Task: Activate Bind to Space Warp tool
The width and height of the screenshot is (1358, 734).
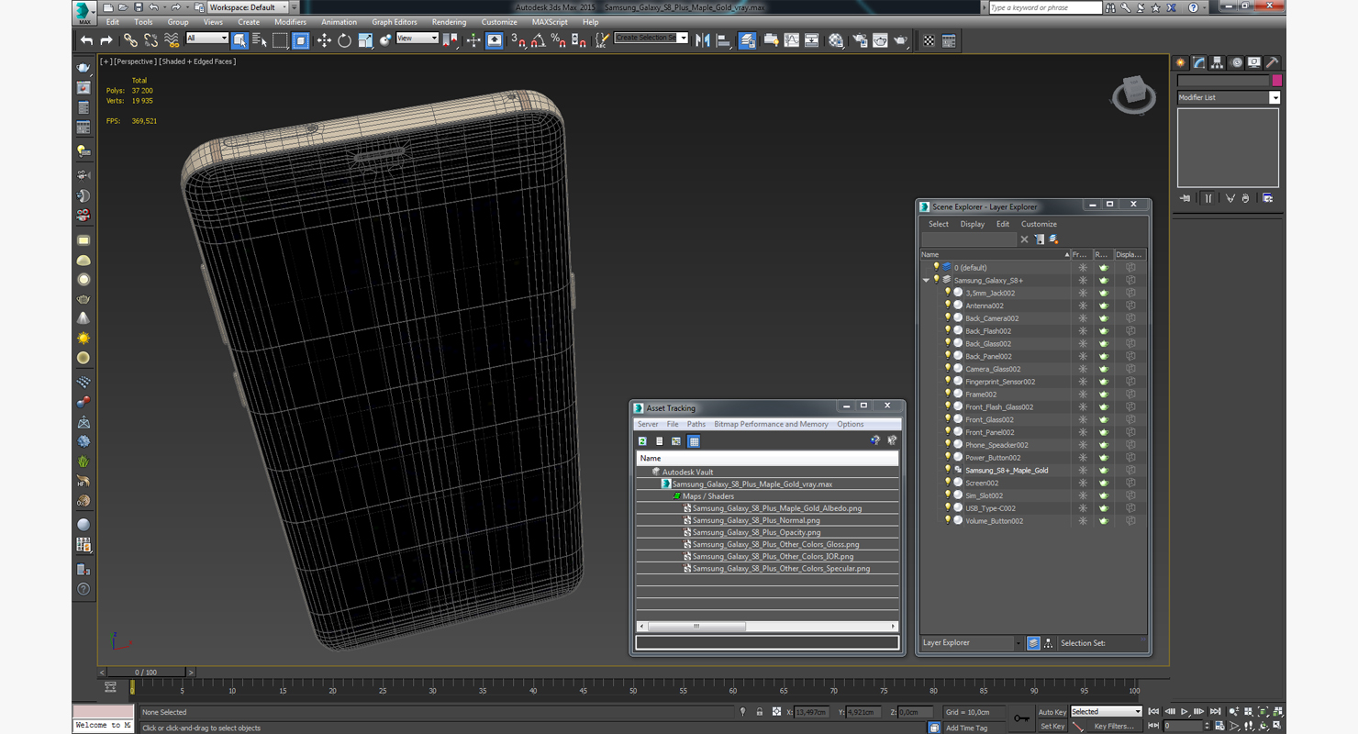Action: pyautogui.click(x=172, y=40)
